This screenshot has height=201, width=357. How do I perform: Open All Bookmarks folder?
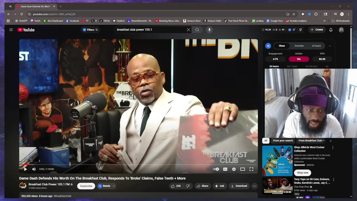(x=341, y=21)
